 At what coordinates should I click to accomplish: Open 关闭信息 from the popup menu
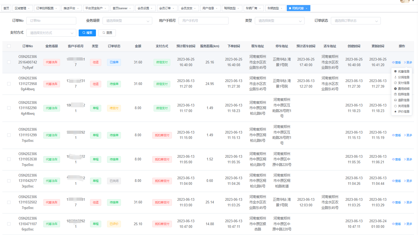tap(402, 106)
